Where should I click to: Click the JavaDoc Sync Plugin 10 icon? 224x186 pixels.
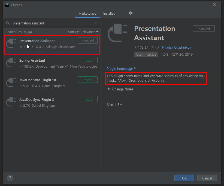11,82
